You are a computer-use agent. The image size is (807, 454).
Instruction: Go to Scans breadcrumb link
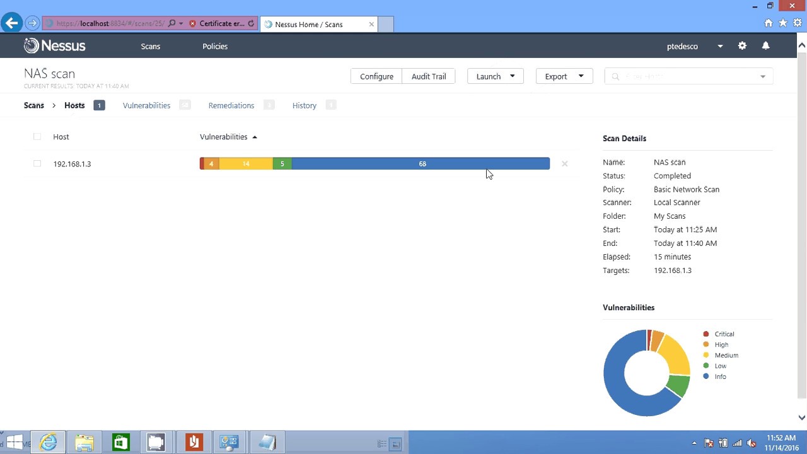pos(34,105)
